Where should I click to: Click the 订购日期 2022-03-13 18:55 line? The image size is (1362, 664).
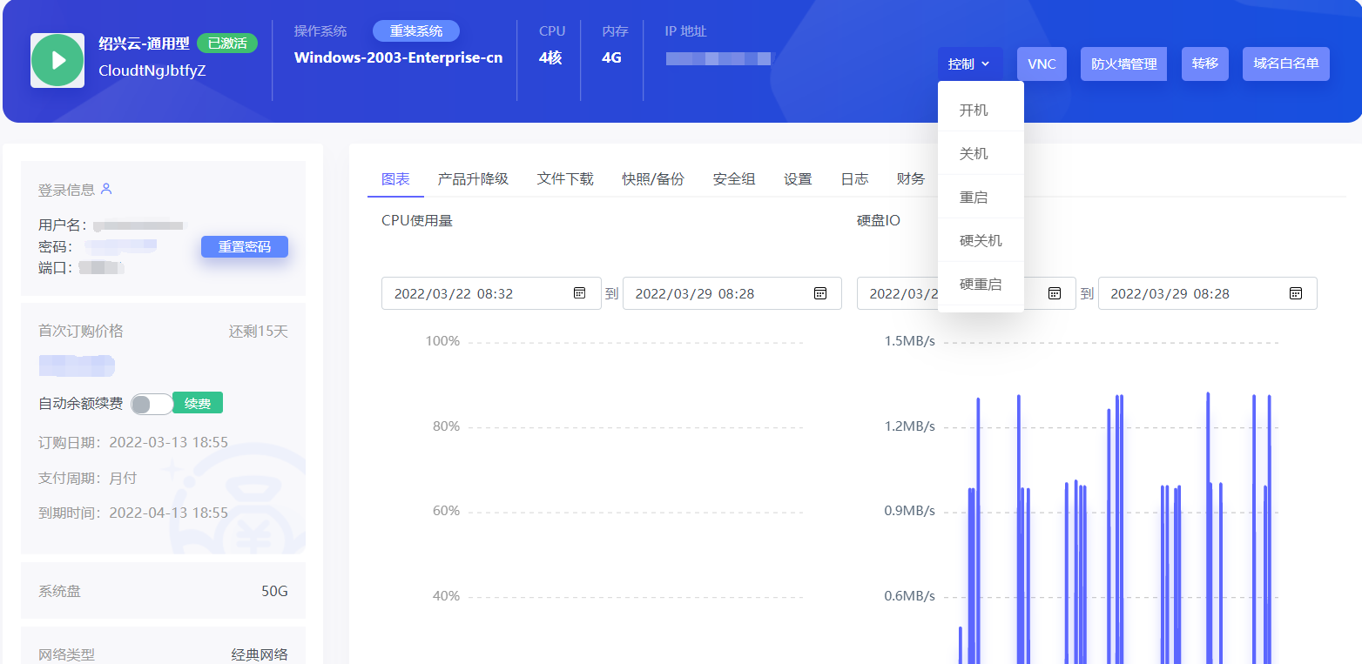(x=133, y=443)
